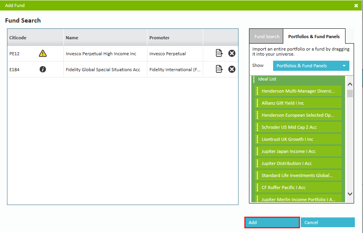Click drag handle of Allianz Gilt Yield I Inc
363x233 pixels.
click(258, 103)
